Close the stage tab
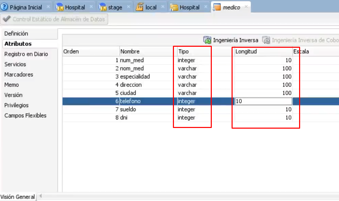The image size is (339, 201). point(129,7)
